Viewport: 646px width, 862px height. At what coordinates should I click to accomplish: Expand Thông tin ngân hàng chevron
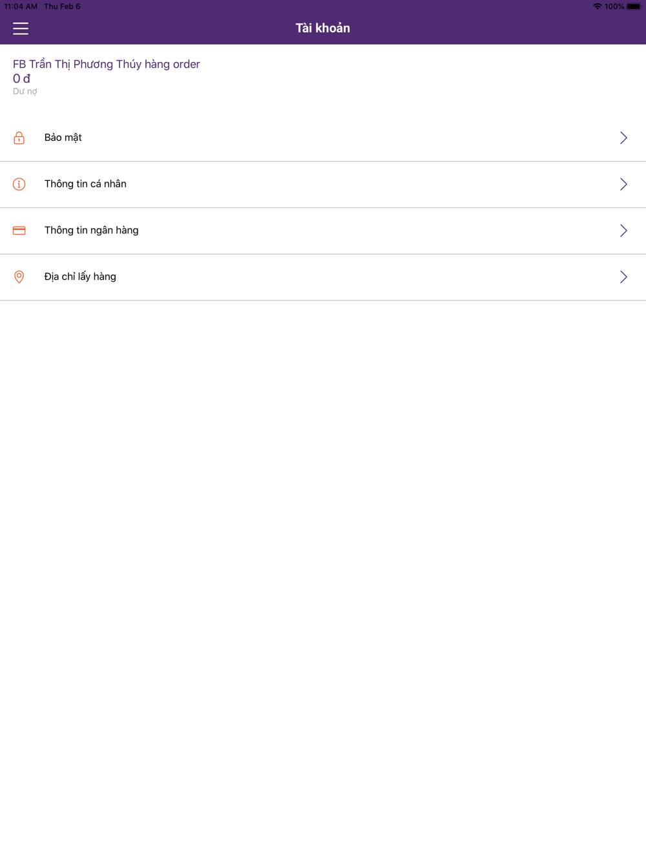(623, 231)
